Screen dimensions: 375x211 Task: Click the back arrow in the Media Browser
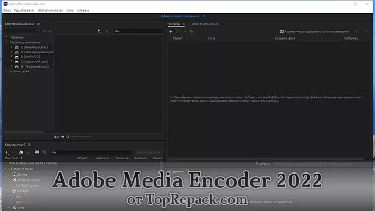44,31
